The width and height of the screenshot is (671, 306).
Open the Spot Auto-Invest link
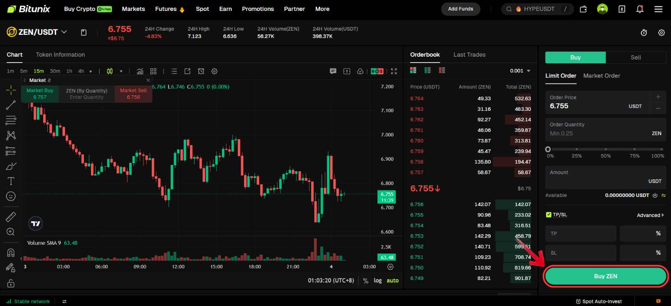[x=598, y=301]
